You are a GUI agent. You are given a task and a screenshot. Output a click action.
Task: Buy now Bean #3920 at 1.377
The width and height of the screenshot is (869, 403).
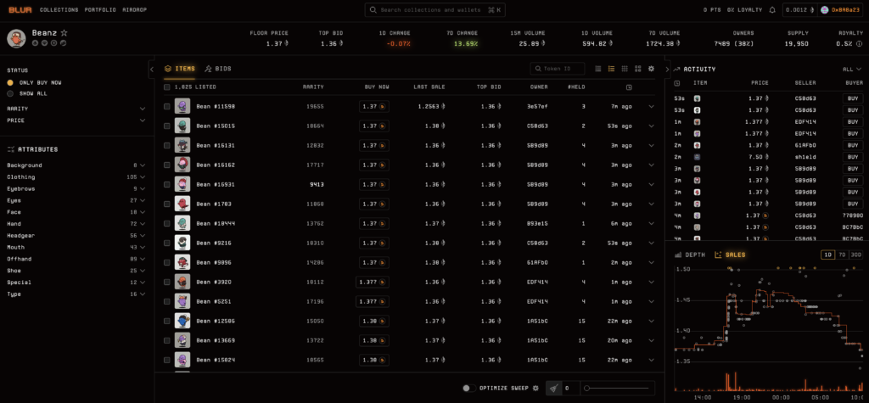pyautogui.click(x=373, y=283)
